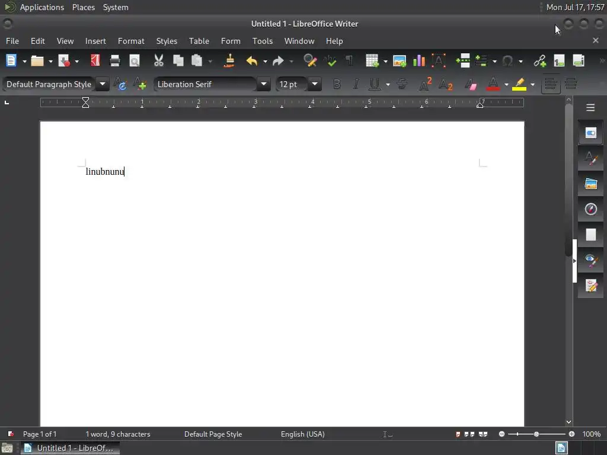Toggle Formatting Marks pilcrow
This screenshot has width=607, height=455.
[x=349, y=61]
